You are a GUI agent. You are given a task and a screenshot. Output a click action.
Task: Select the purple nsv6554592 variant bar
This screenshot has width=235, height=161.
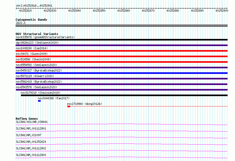point(121,68)
